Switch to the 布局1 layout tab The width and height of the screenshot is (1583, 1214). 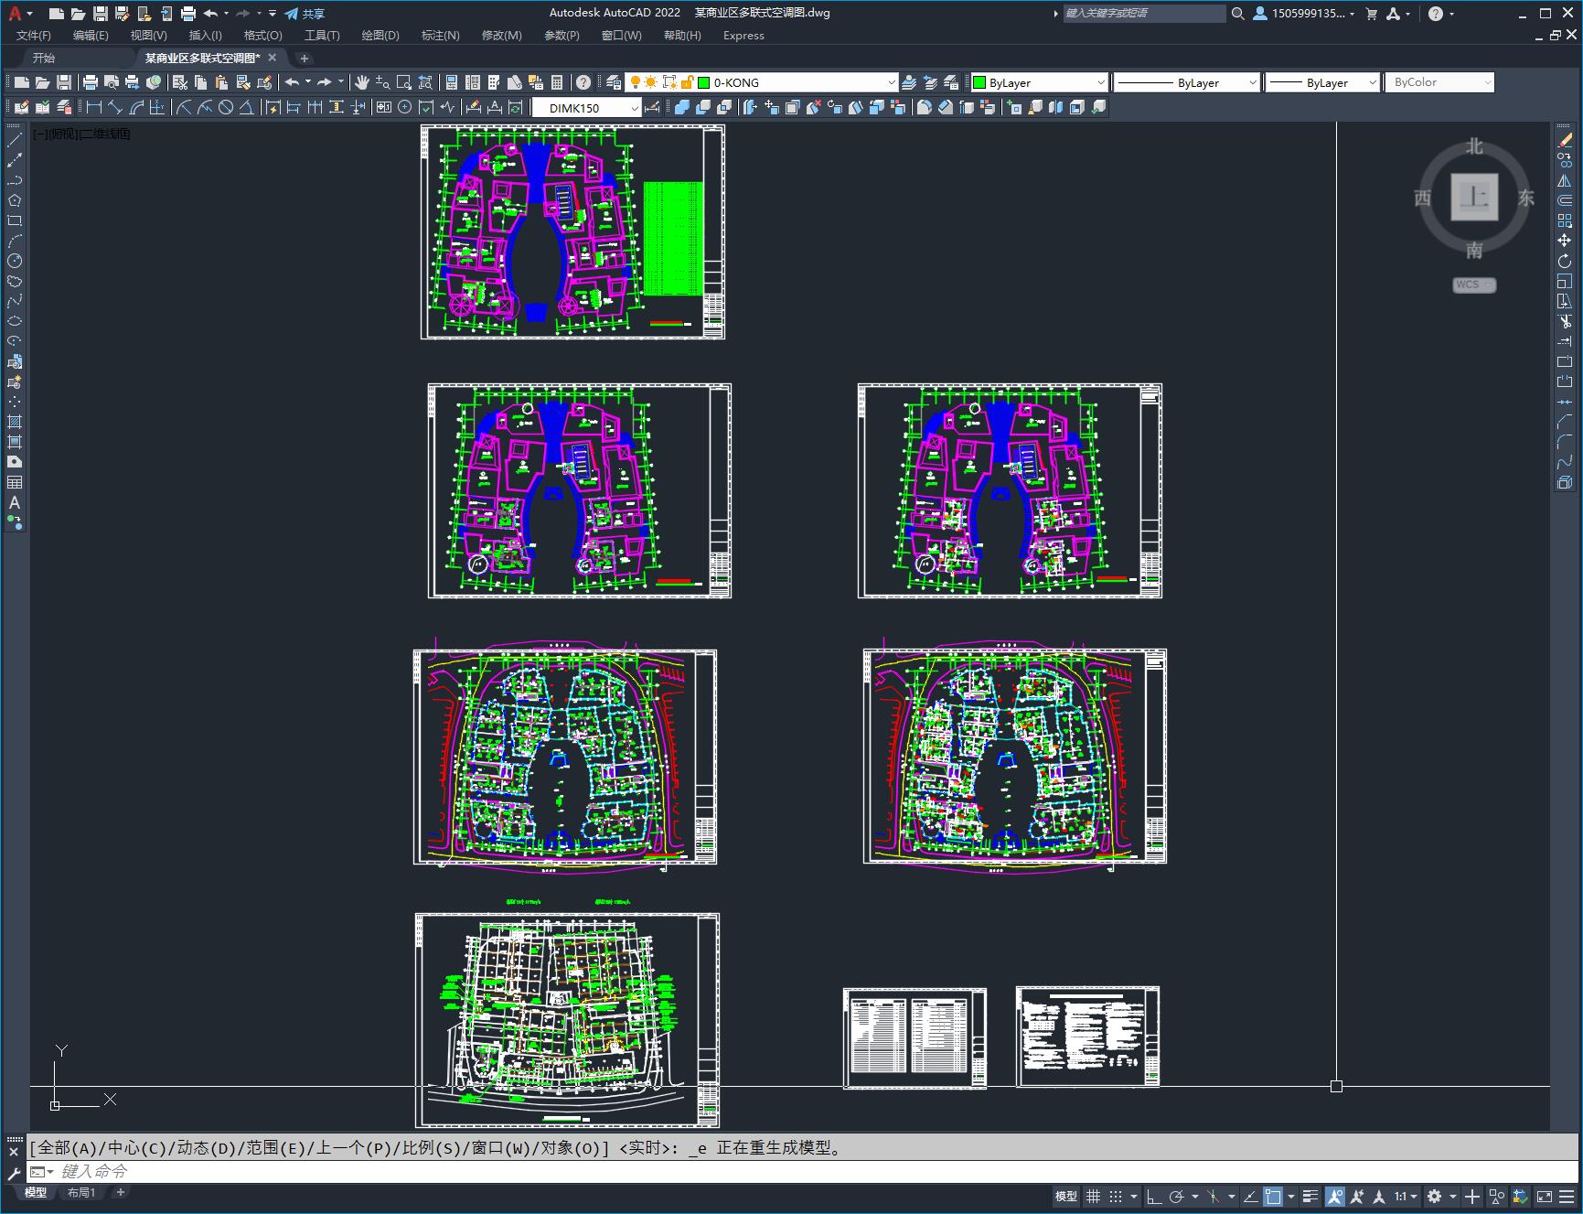tap(81, 1192)
